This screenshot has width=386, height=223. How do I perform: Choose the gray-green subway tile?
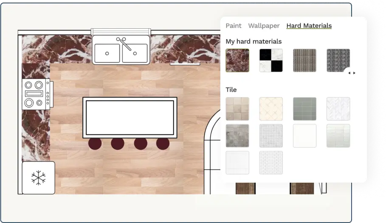point(304,109)
